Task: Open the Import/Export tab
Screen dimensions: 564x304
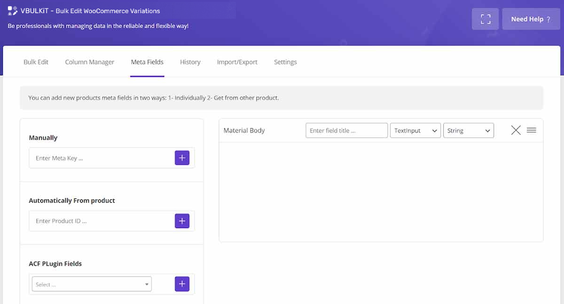Action: (237, 62)
